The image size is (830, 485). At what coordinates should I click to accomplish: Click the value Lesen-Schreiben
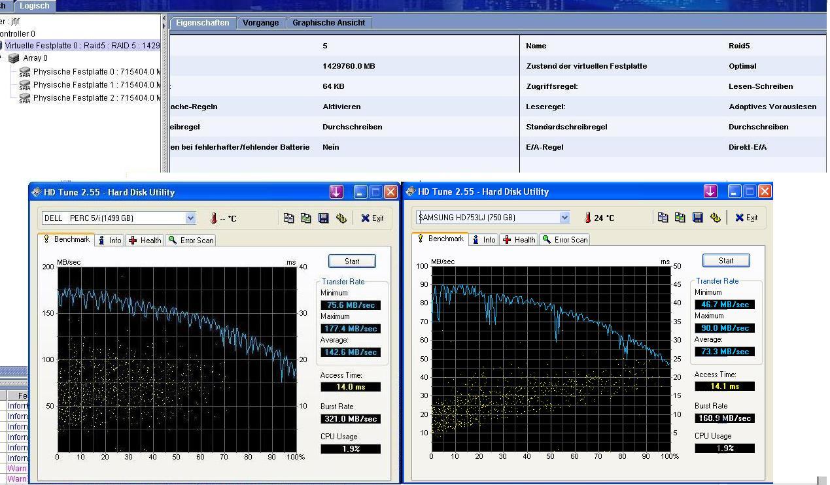[761, 86]
